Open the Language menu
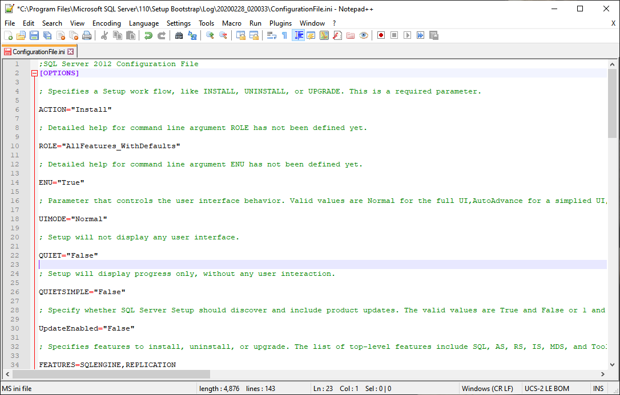Image resolution: width=620 pixels, height=395 pixels. pyautogui.click(x=144, y=23)
